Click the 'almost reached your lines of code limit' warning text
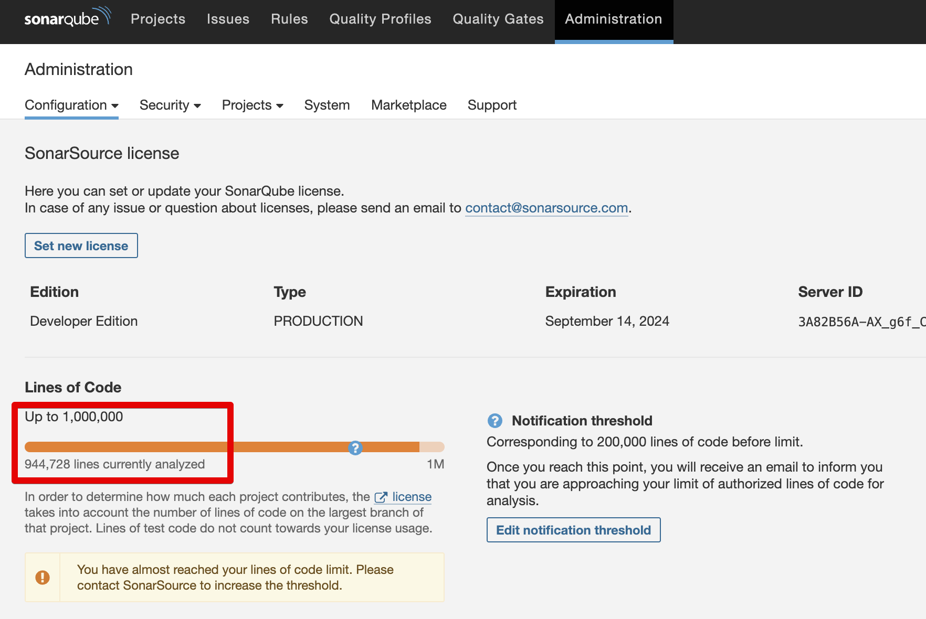This screenshot has height=619, width=926. tap(235, 577)
